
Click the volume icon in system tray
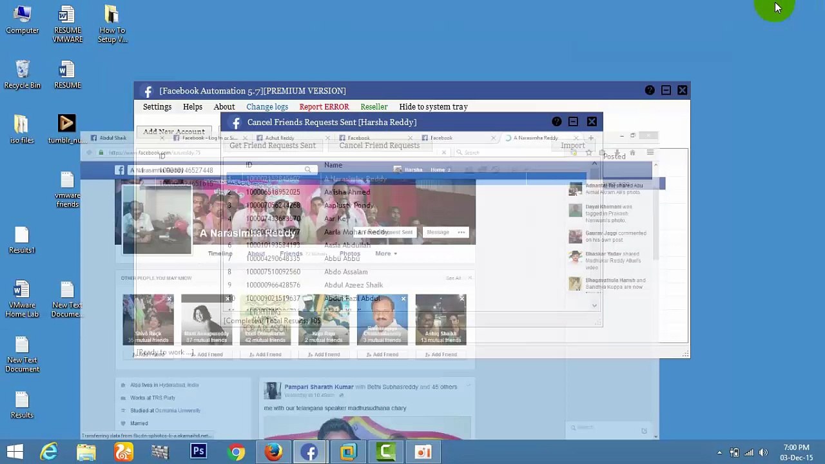pyautogui.click(x=763, y=452)
